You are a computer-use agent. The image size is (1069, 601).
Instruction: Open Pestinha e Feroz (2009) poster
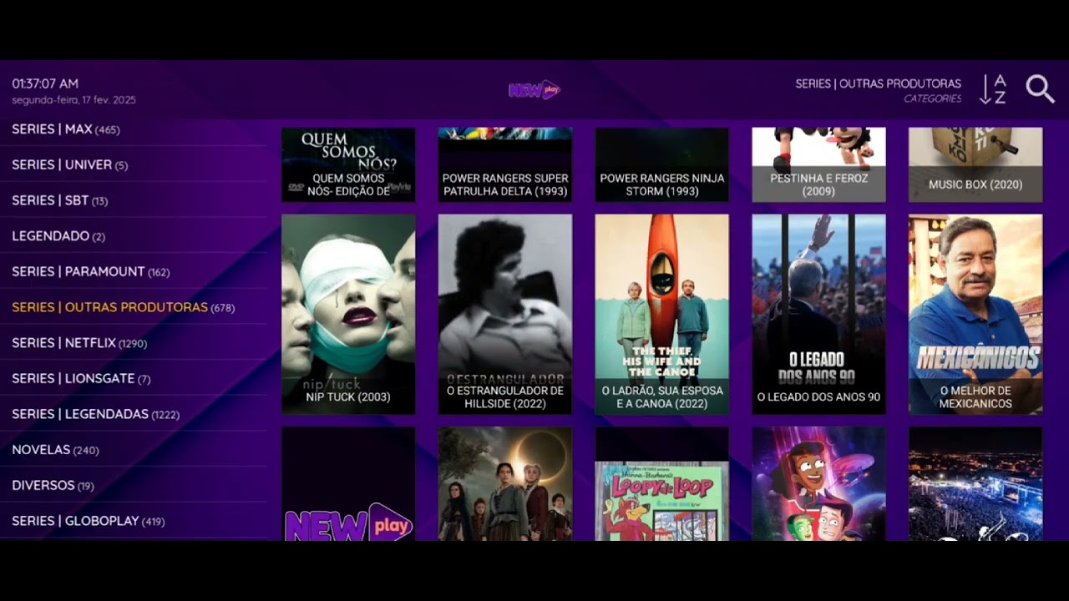pos(818,164)
